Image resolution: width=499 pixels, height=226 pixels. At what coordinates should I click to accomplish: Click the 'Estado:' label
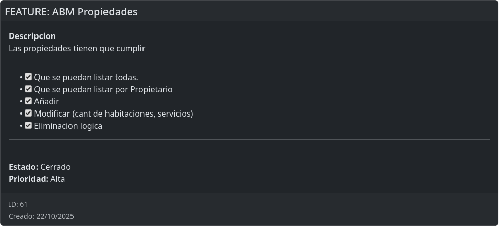[x=23, y=167]
